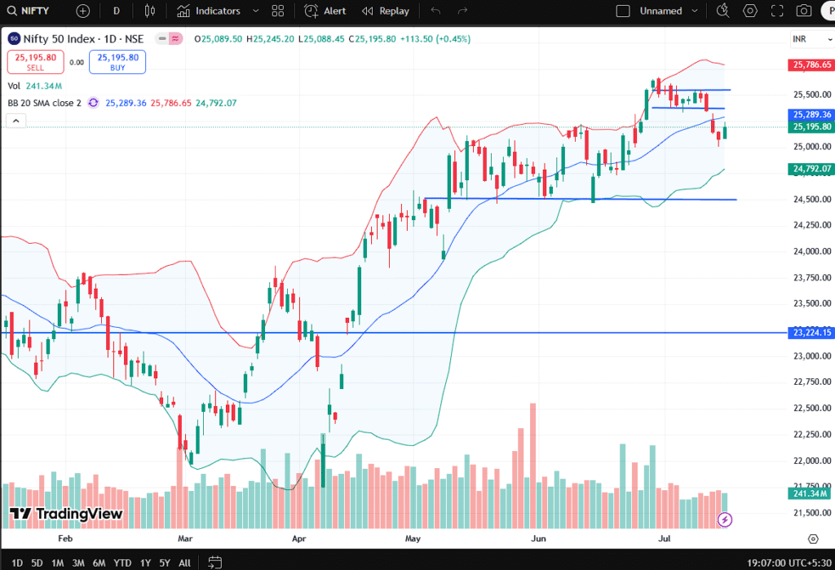Viewport: 835px width, 570px height.
Task: Start bar Replay mode
Action: pos(386,11)
